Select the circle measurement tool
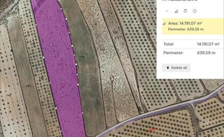This screenshot has height=137, width=224. click(195, 11)
